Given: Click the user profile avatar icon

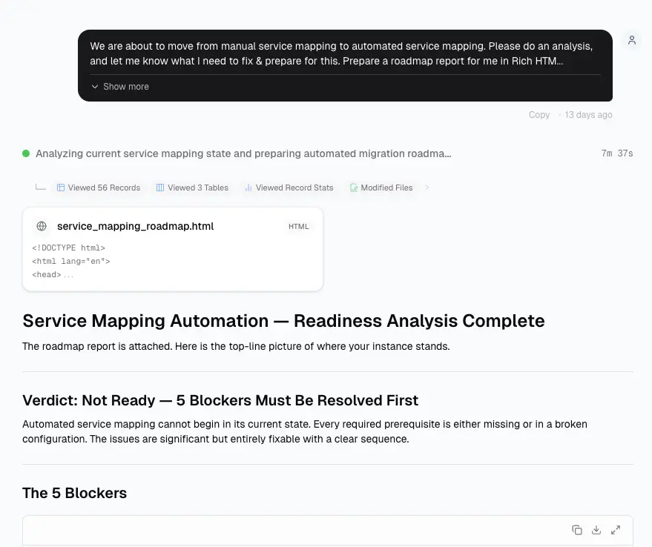Looking at the screenshot, I should coord(632,40).
